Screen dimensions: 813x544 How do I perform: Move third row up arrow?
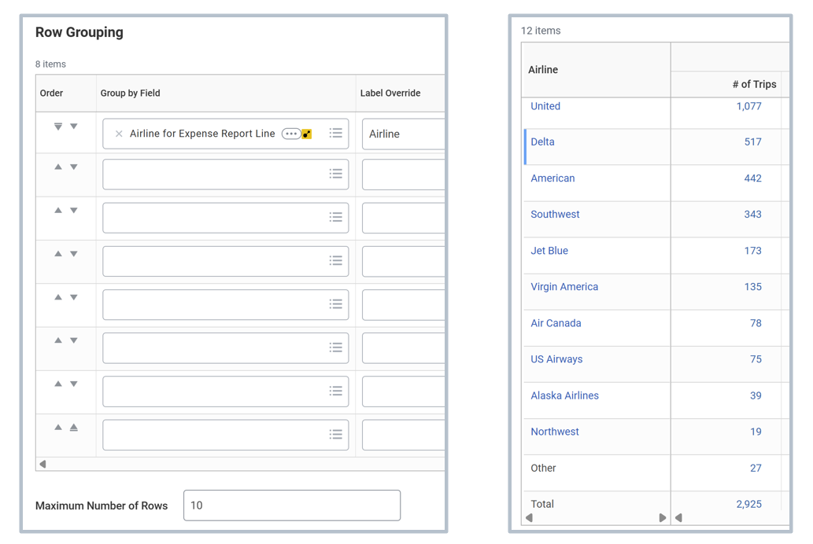pos(58,211)
